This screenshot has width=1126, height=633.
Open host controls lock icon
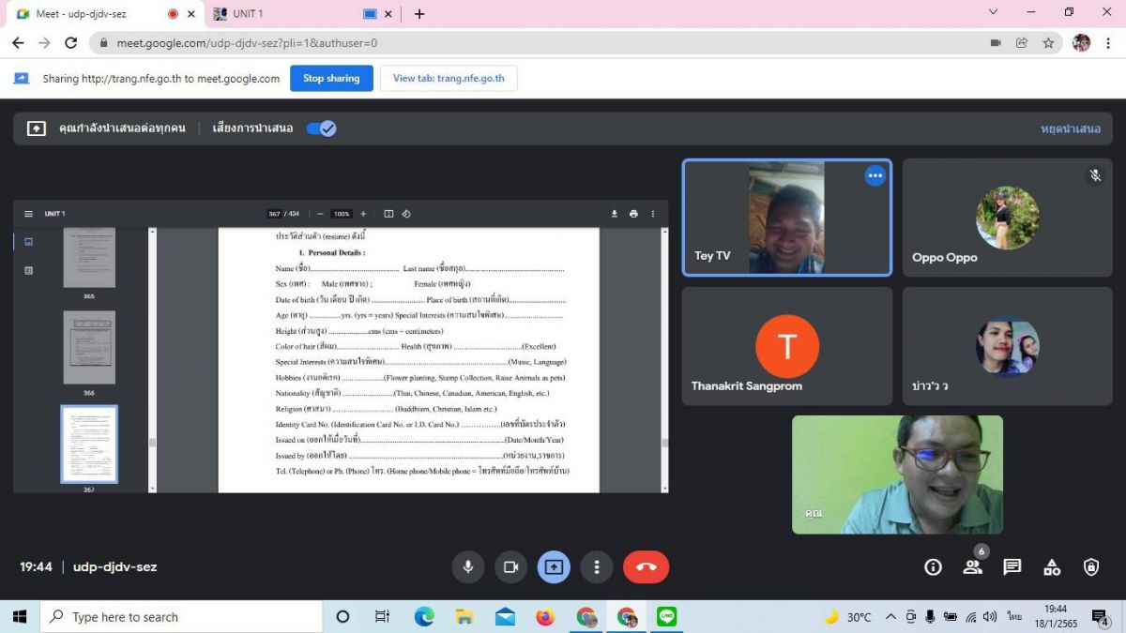[x=1091, y=567]
